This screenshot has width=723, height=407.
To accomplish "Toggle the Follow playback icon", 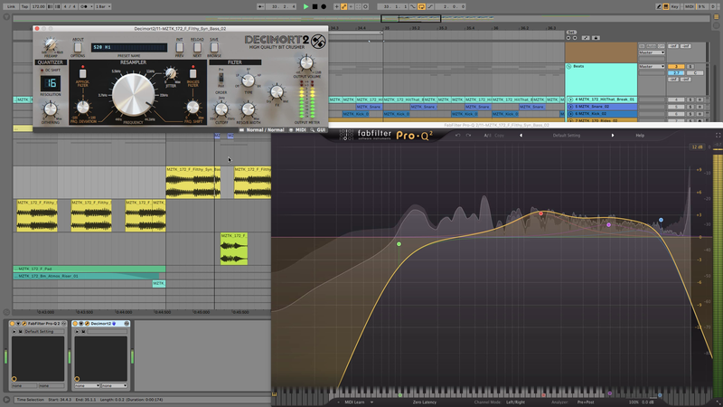I will (261, 6).
